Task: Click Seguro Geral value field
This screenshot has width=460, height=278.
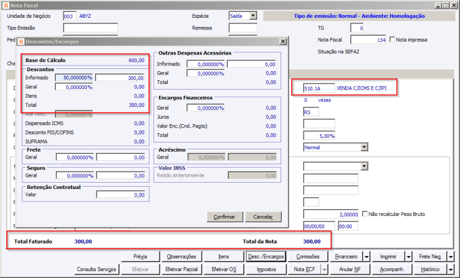Action: (x=121, y=175)
